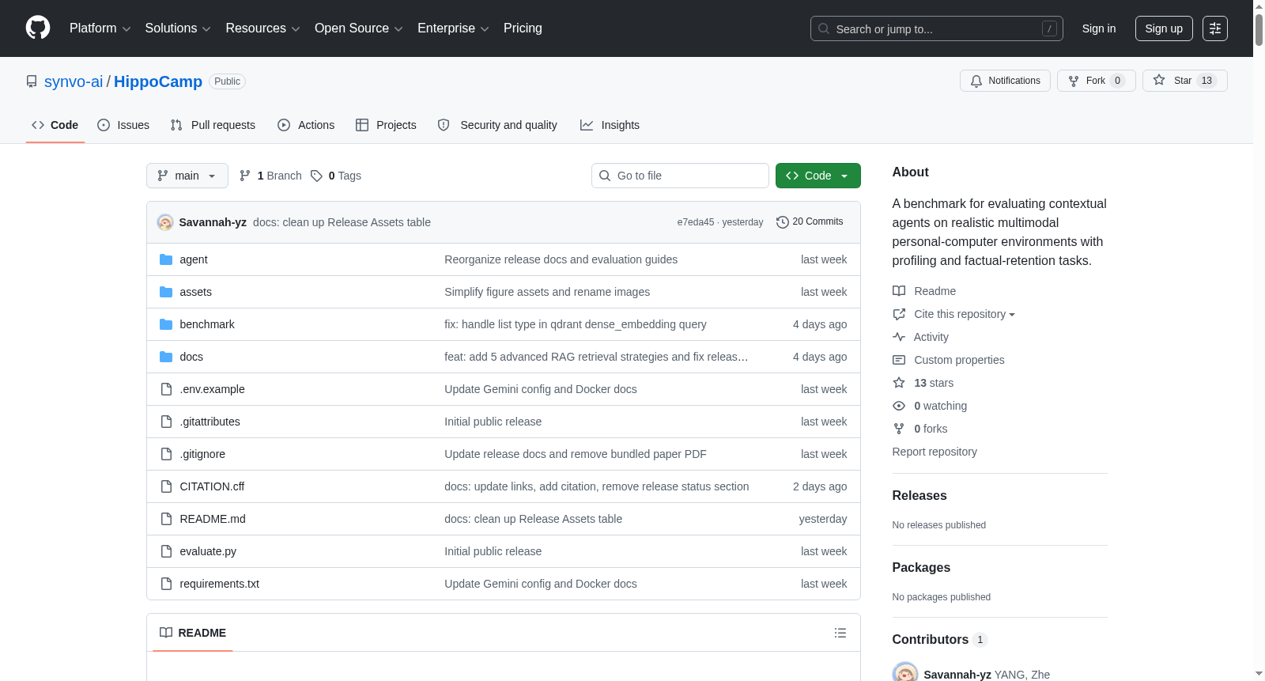Click the requirements.txt file icon

point(166,584)
